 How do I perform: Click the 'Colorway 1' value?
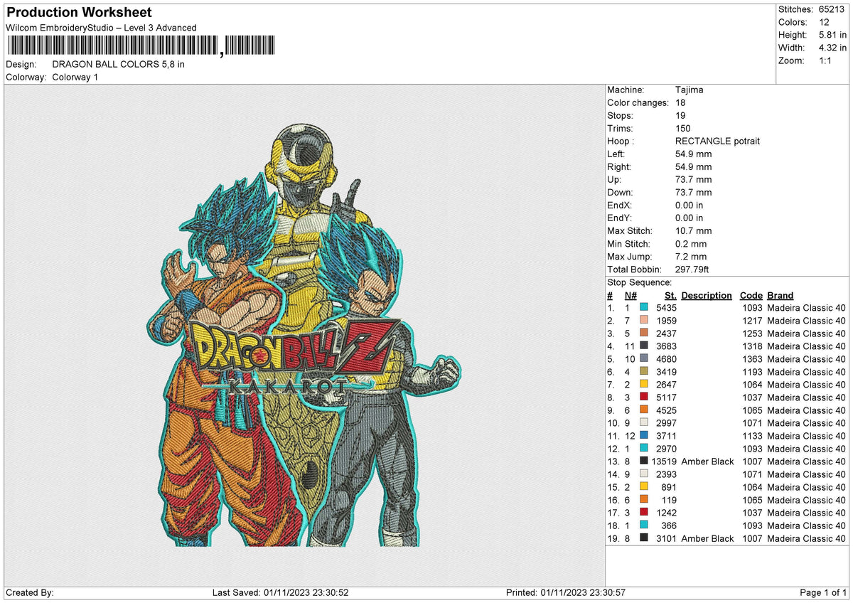[x=75, y=77]
